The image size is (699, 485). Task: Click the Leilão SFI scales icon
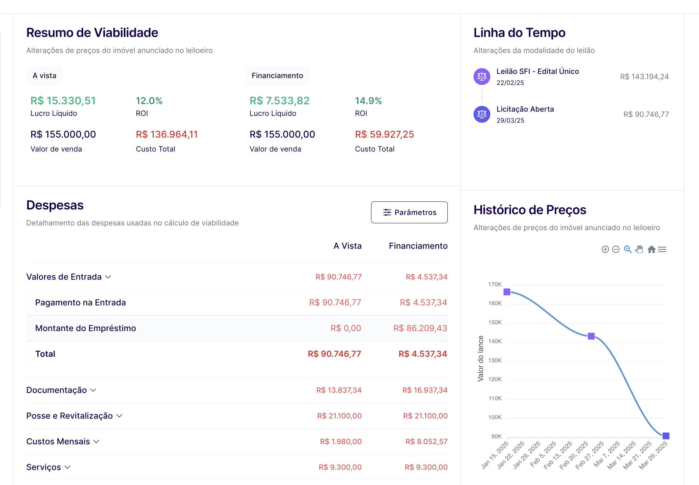pos(482,77)
